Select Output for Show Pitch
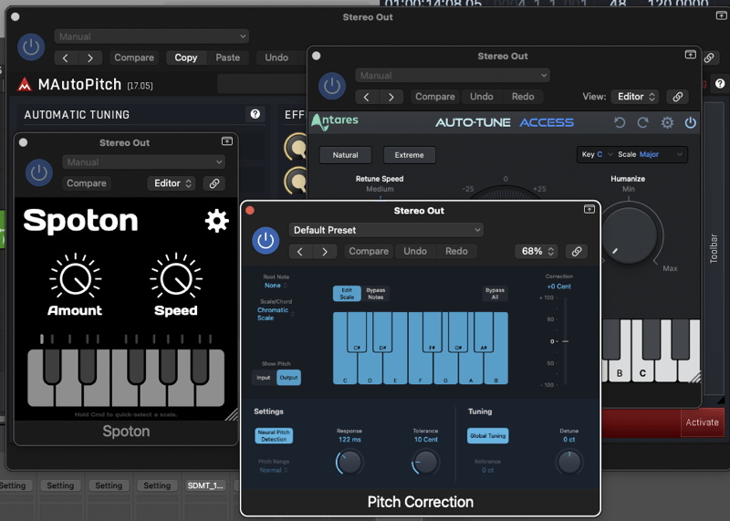 pyautogui.click(x=288, y=378)
